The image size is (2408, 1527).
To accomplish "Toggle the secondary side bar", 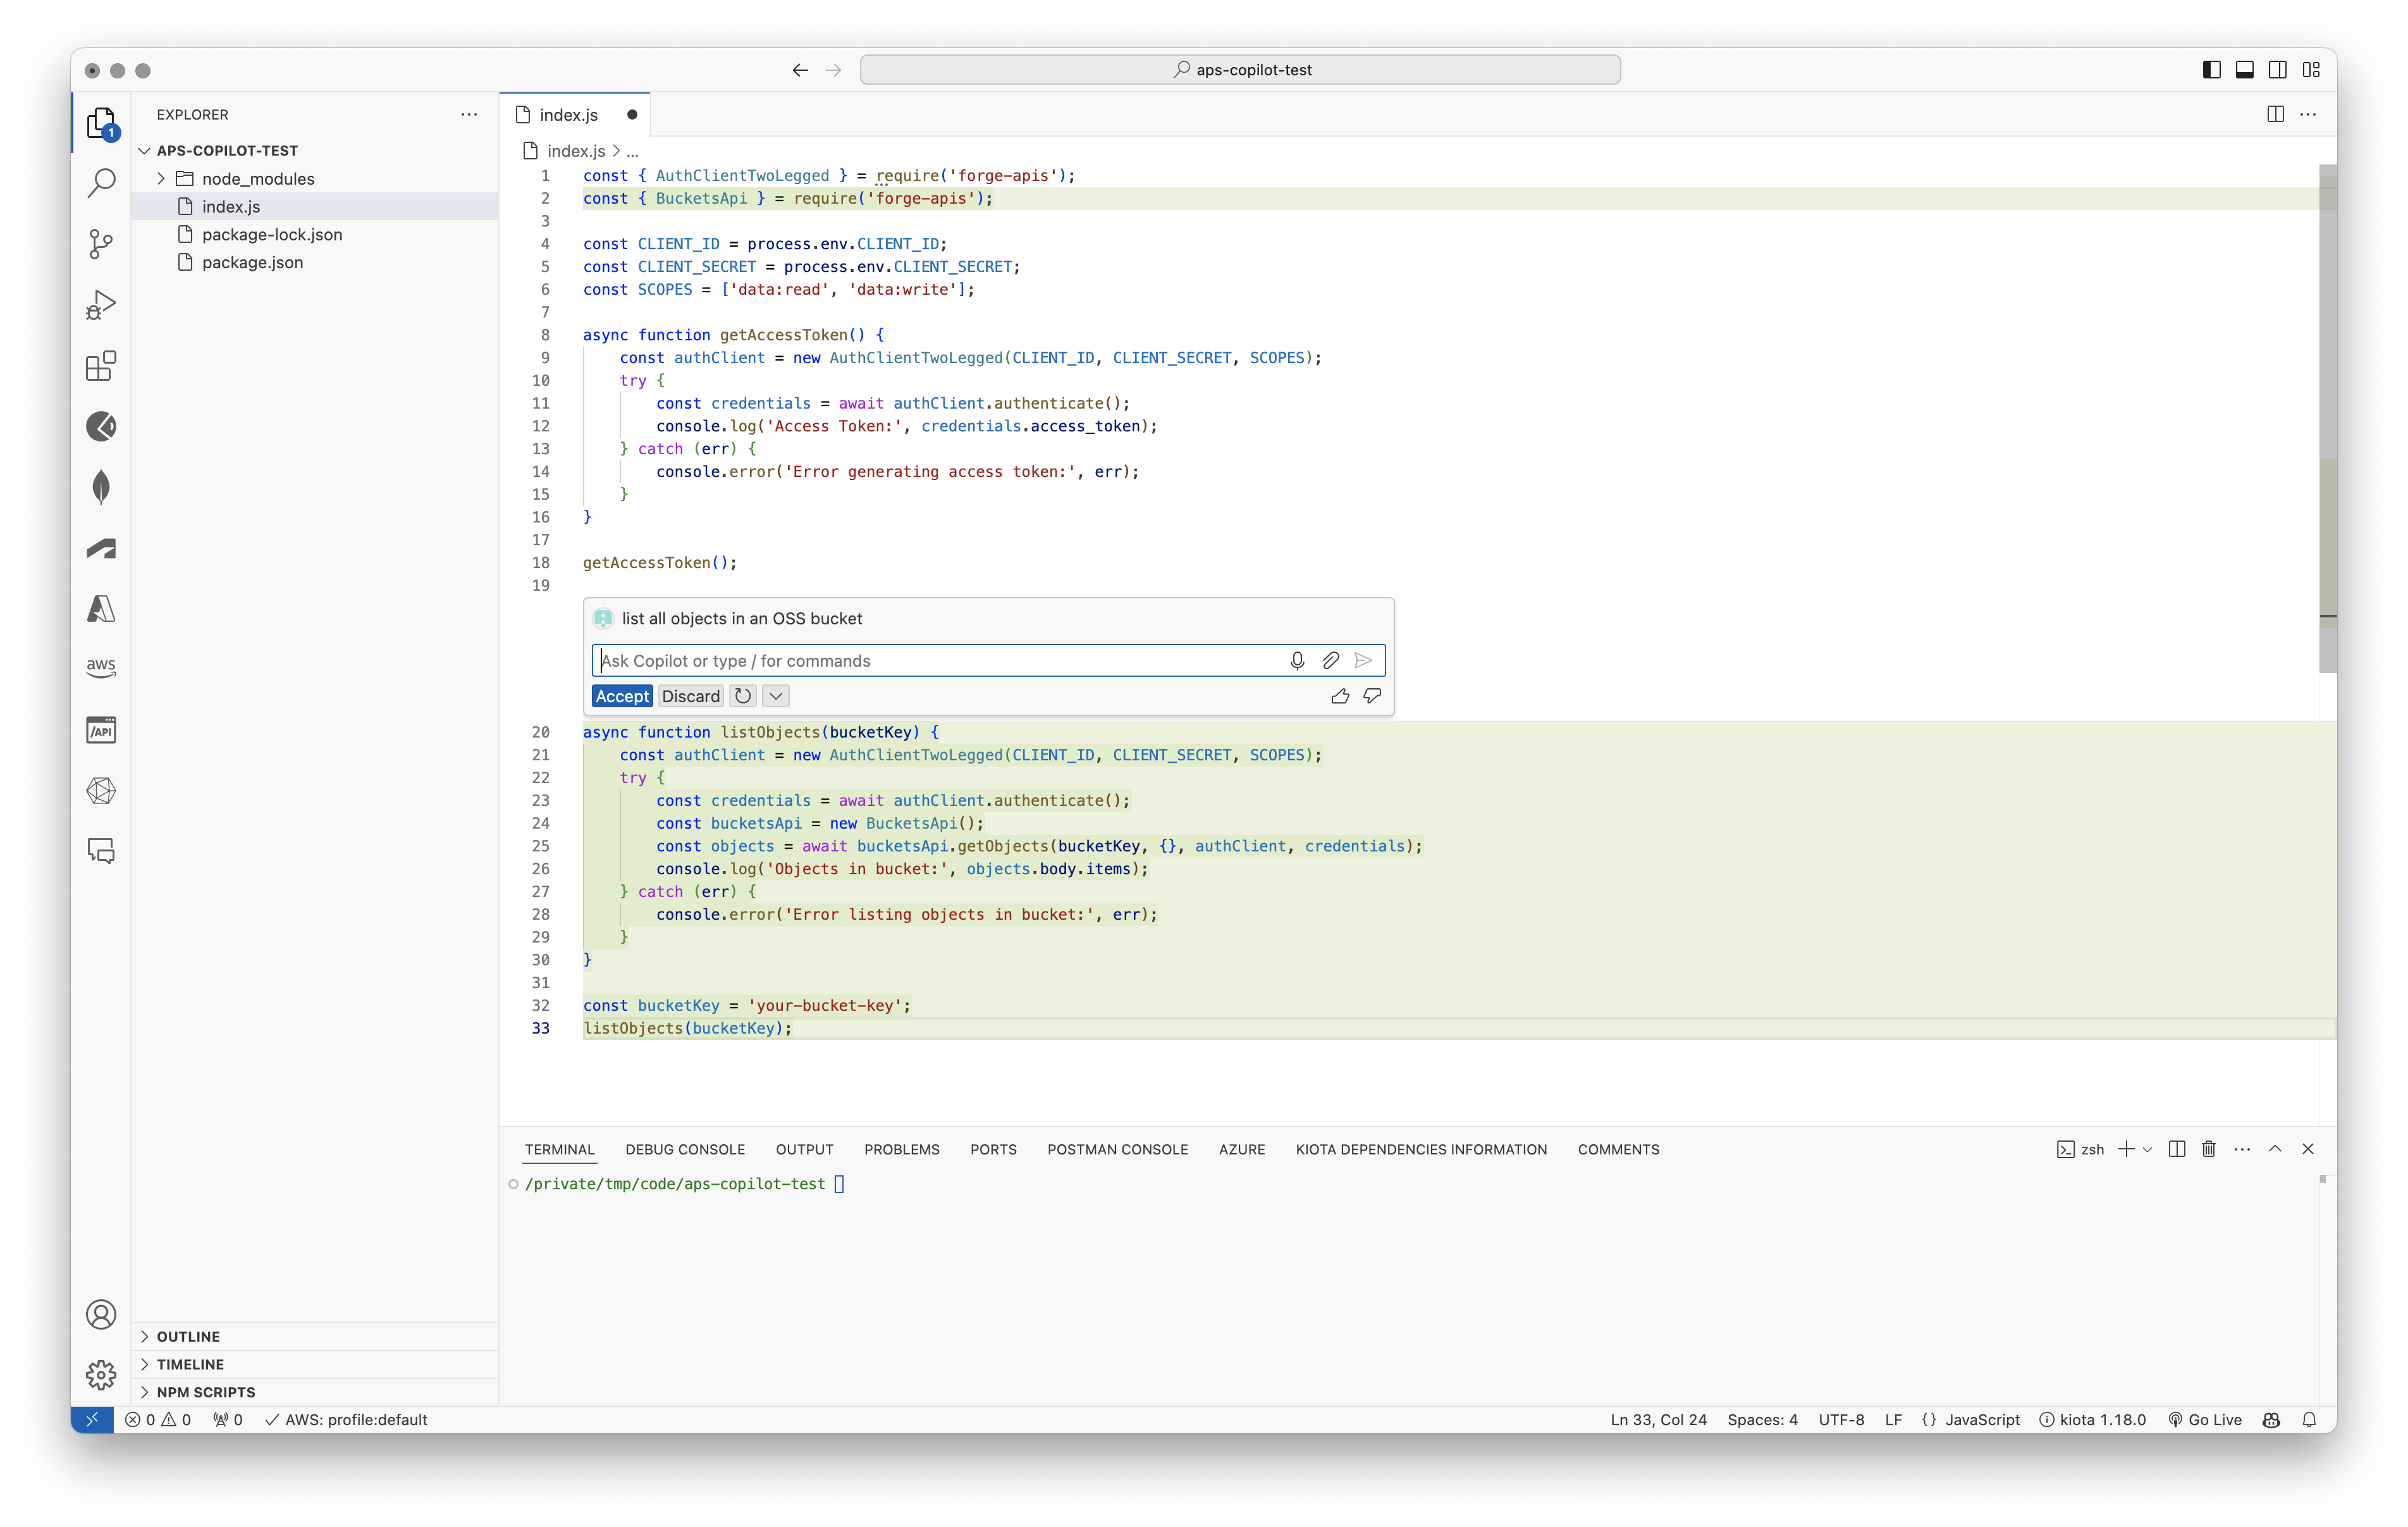I will (x=2277, y=69).
